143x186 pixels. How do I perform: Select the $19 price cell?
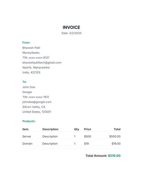pyautogui.click(x=87, y=143)
